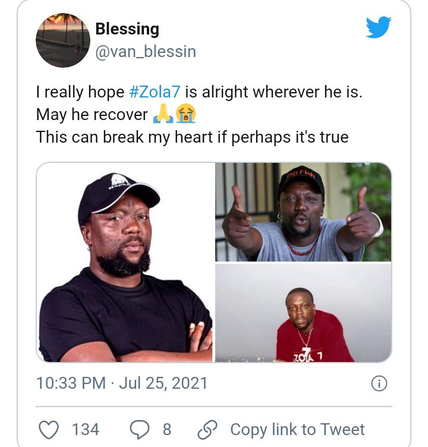428x447 pixels.
Task: Click the 8 replies count
Action: (167, 429)
